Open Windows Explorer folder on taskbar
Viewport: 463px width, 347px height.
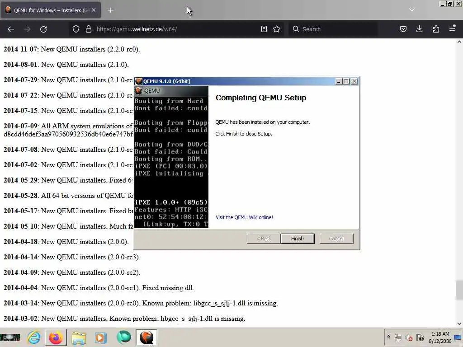point(78,337)
